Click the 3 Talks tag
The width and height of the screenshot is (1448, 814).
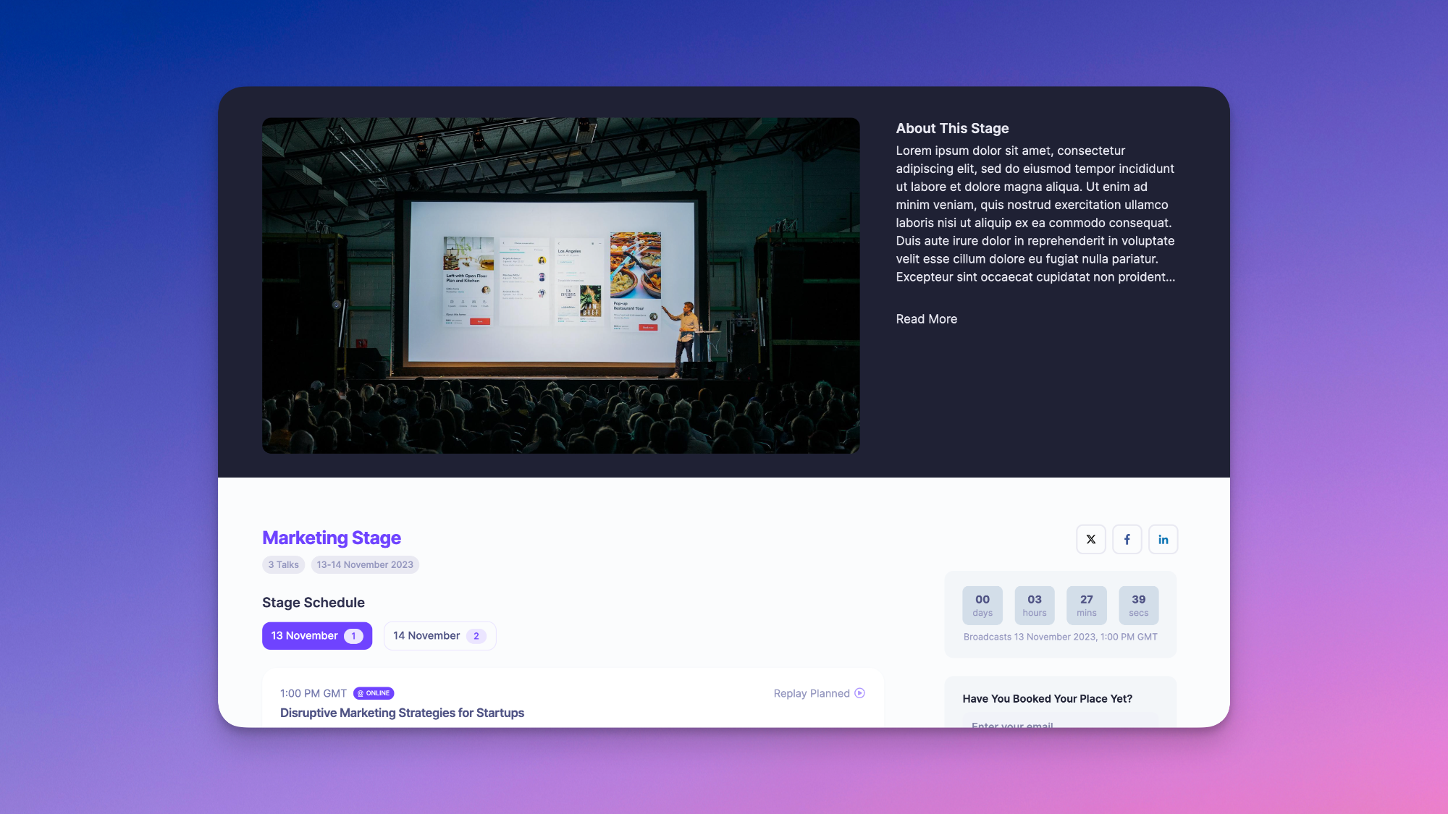(x=283, y=564)
